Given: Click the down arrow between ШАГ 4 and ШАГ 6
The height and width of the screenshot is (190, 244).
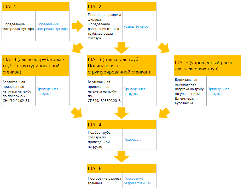Looking at the screenshot, I should point(121,157).
